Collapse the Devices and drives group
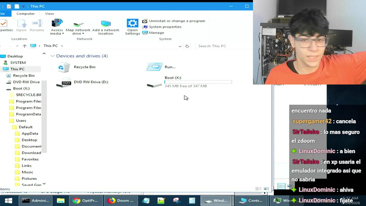366x206 pixels. point(53,56)
